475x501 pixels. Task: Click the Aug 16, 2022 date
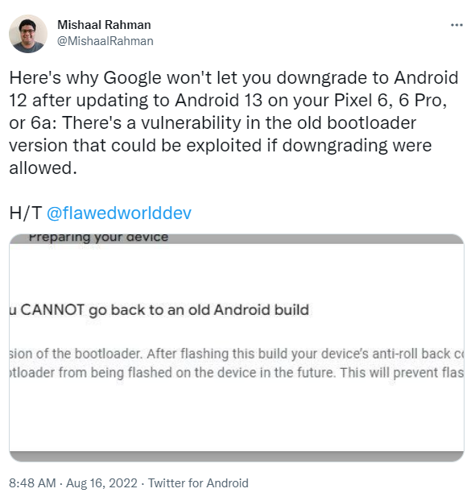[x=101, y=482]
